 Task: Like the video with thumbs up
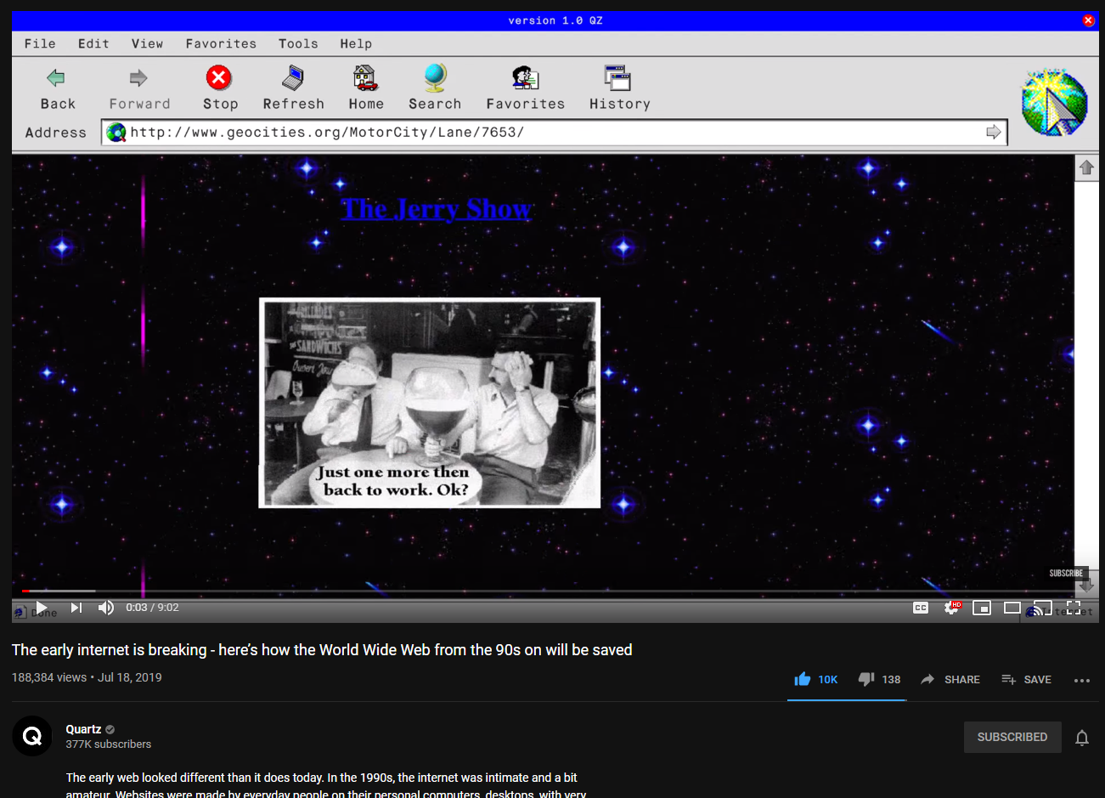(816, 679)
